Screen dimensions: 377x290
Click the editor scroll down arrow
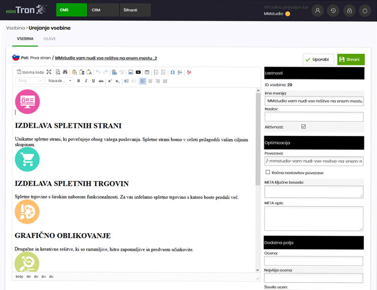(258, 270)
